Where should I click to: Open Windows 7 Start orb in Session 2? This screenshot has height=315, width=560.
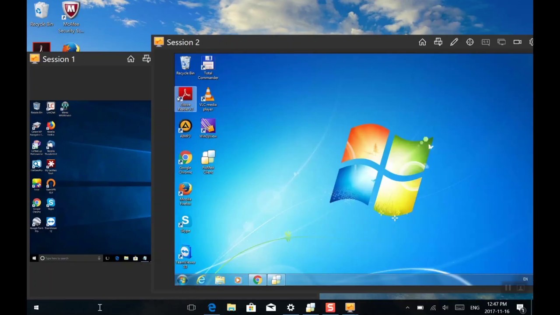point(182,280)
